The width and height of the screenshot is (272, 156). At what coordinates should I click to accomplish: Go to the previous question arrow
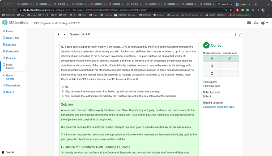point(58,34)
